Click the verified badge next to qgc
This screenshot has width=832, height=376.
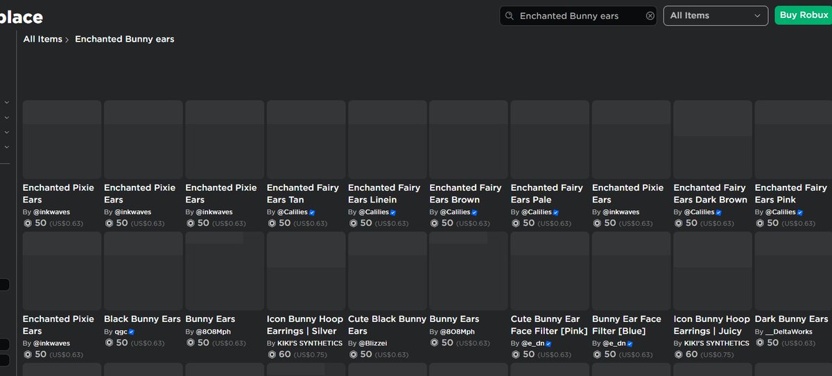click(132, 333)
